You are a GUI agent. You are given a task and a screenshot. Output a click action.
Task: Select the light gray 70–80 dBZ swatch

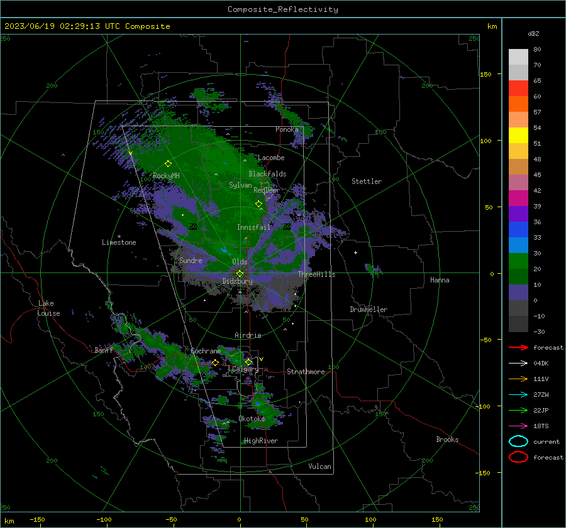point(518,57)
